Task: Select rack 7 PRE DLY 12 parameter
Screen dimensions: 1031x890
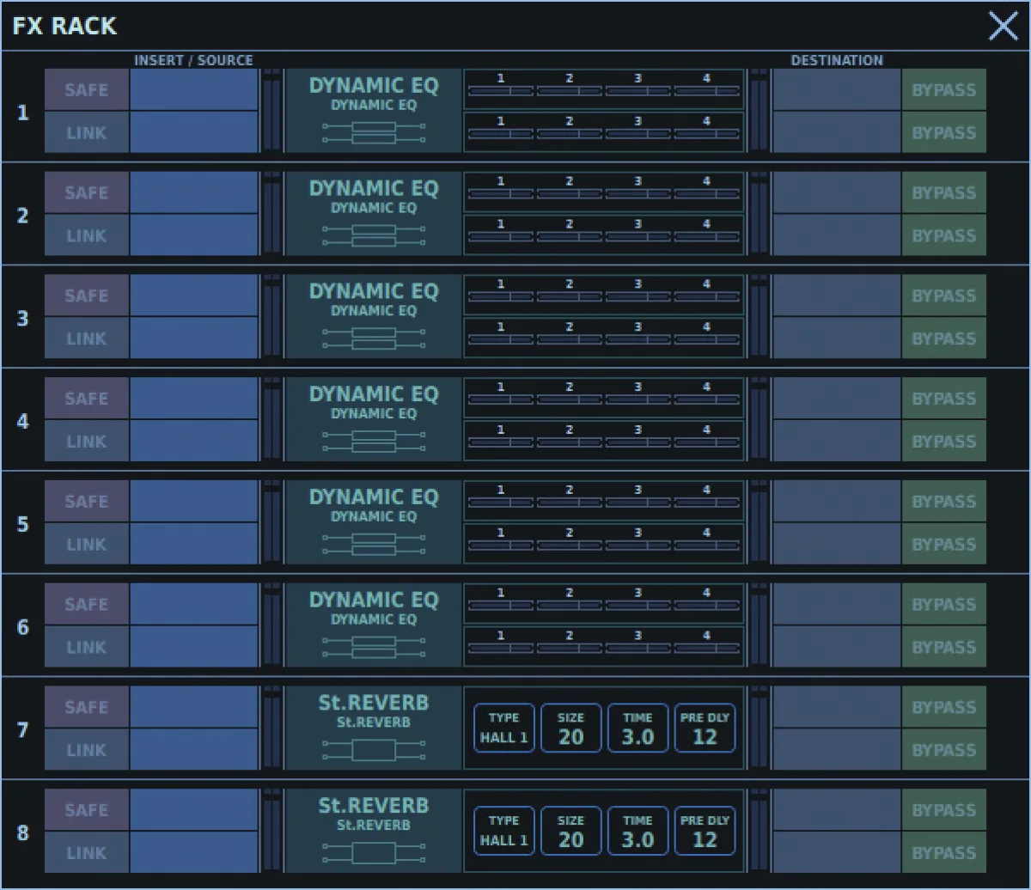Action: click(705, 728)
